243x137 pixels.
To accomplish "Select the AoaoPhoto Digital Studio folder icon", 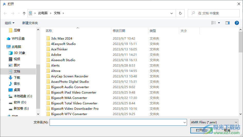I will pos(48,82).
